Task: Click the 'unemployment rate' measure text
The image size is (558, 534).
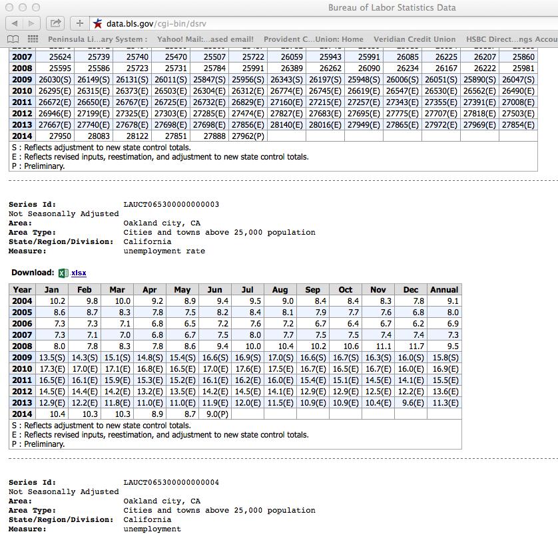Action: (x=164, y=251)
